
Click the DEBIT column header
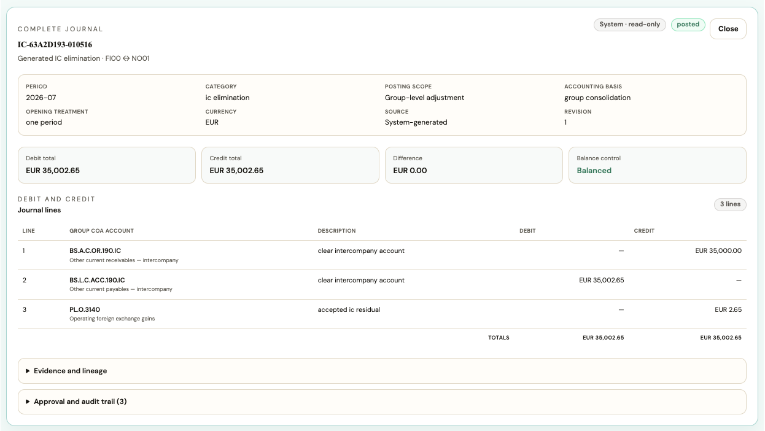(x=527, y=231)
